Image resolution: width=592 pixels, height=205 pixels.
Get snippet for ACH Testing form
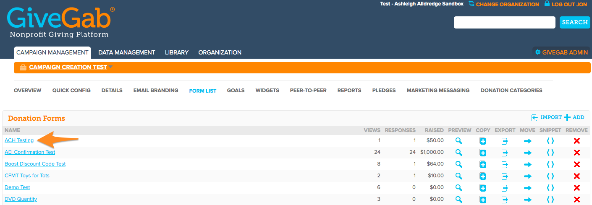click(550, 141)
